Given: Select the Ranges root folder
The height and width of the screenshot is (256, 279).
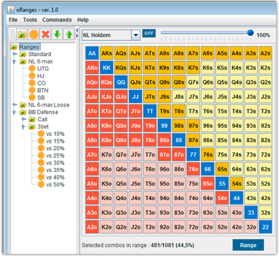Looking at the screenshot, I should click(29, 47).
